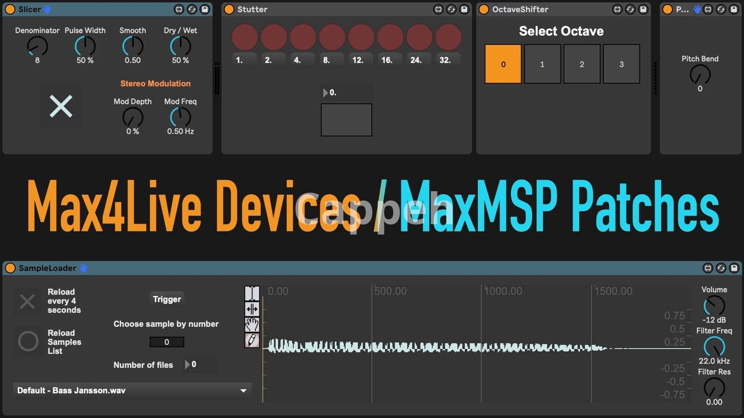Open the Default - Bass Jansson.wav dropdown
This screenshot has height=418, width=744.
pos(132,391)
